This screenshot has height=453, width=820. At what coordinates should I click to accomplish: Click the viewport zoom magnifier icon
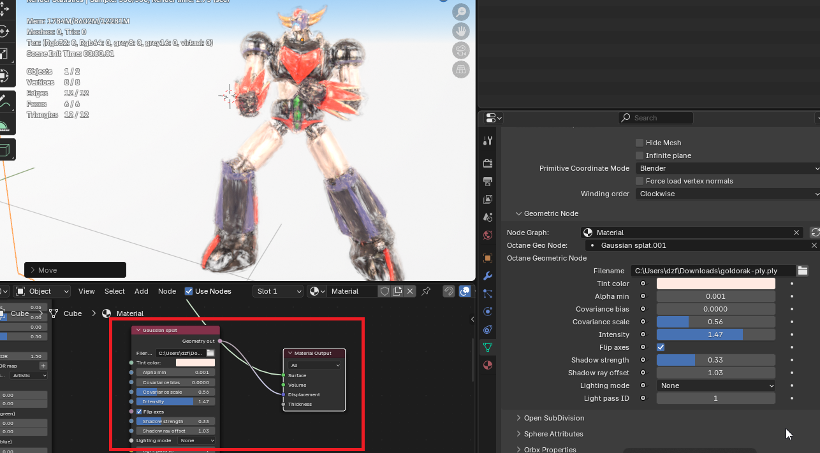pyautogui.click(x=461, y=12)
